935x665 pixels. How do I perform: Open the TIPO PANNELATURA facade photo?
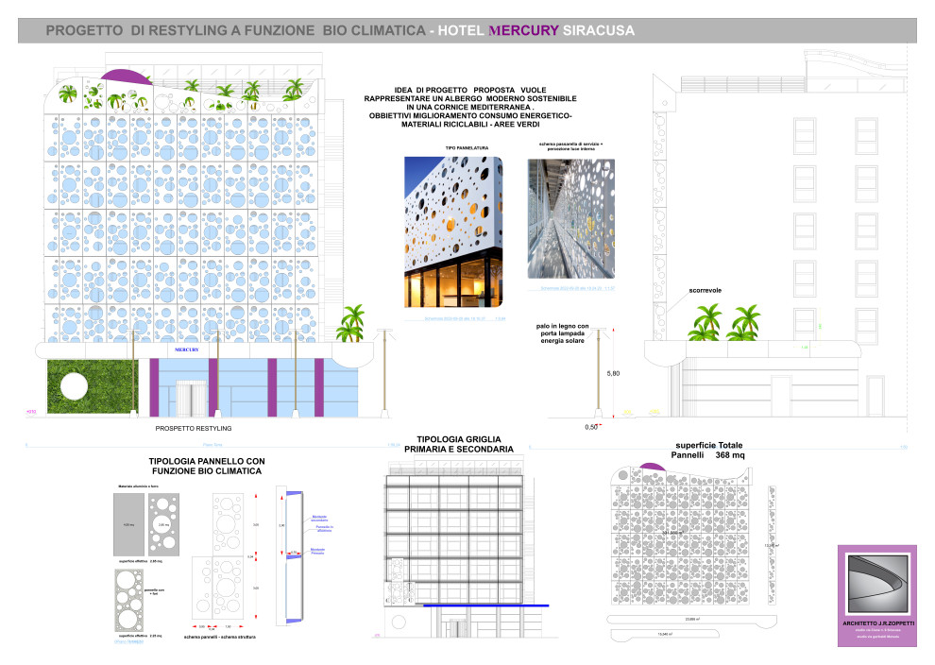[453, 232]
